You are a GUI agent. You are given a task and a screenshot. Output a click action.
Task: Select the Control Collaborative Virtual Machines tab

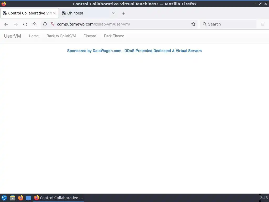click(x=29, y=13)
